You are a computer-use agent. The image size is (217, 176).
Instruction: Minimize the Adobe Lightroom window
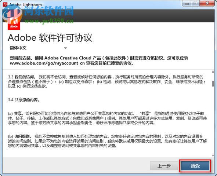pyautogui.click(x=187, y=4)
